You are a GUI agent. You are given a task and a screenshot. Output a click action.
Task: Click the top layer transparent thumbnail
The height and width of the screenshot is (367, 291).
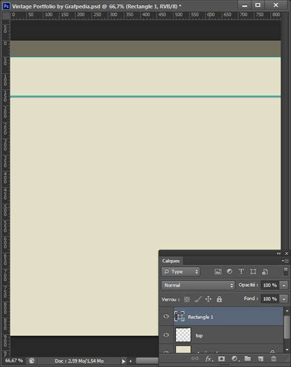click(183, 335)
